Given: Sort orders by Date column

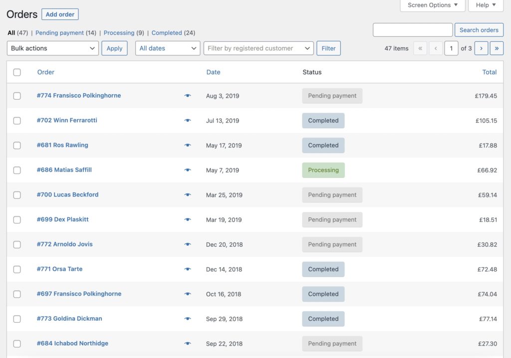Looking at the screenshot, I should pos(213,72).
